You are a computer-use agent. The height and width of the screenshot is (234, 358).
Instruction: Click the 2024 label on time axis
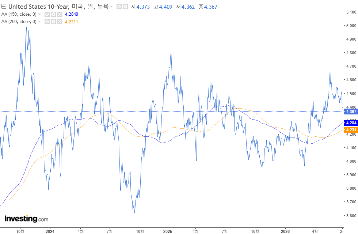(50, 231)
